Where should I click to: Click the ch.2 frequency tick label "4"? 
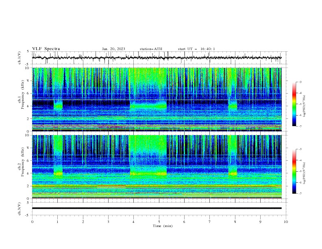[x=28, y=173]
